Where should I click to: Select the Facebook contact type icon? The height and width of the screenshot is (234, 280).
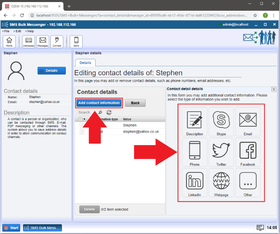(248, 152)
